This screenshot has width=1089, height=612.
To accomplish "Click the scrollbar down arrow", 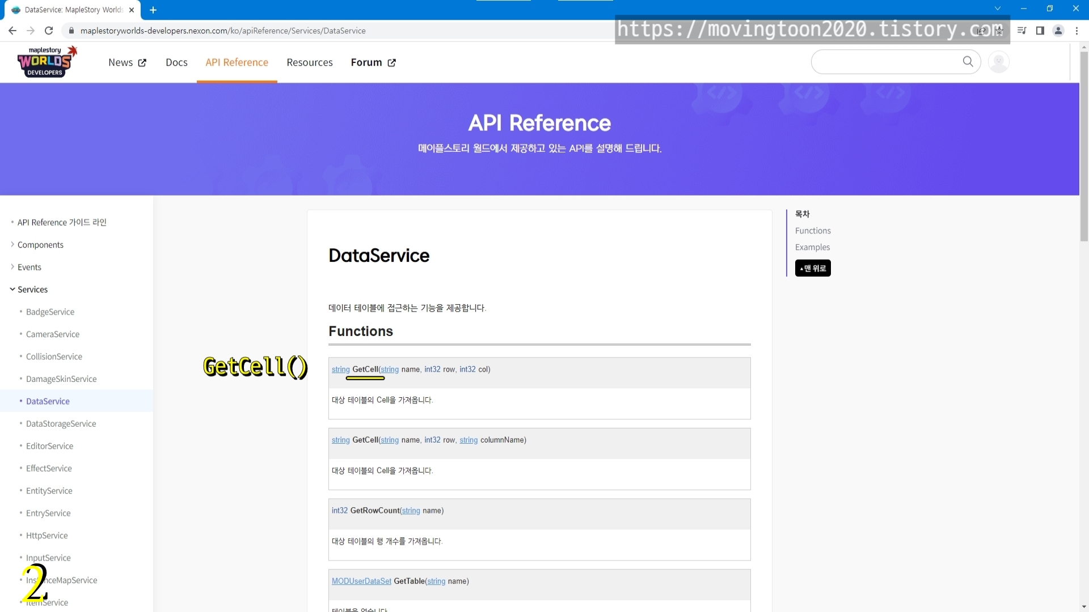I will click(x=1084, y=607).
